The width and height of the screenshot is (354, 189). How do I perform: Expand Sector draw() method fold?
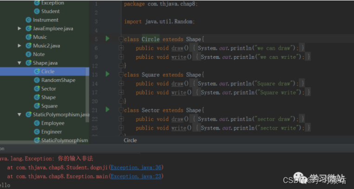click(x=121, y=119)
